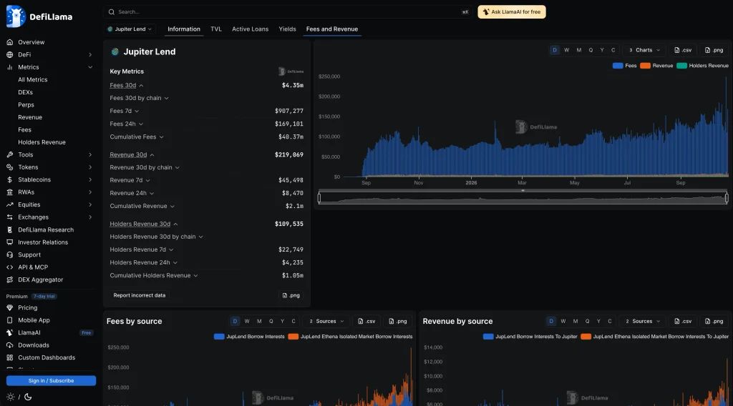Open All Metrics in sidebar
This screenshot has width=733, height=406.
point(33,80)
